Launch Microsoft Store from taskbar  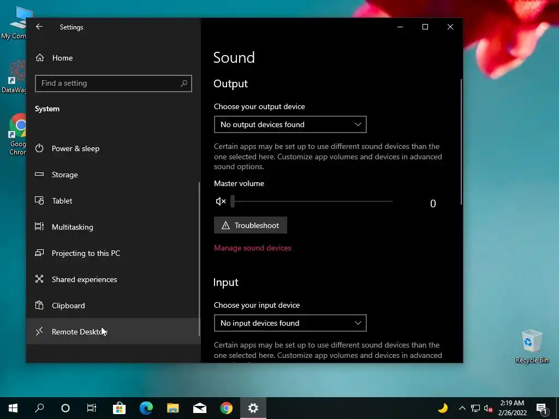point(119,408)
